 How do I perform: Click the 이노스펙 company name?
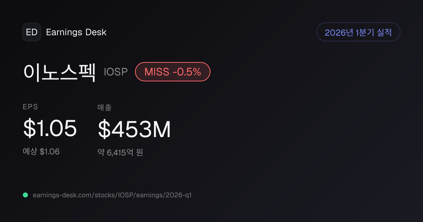coord(60,72)
